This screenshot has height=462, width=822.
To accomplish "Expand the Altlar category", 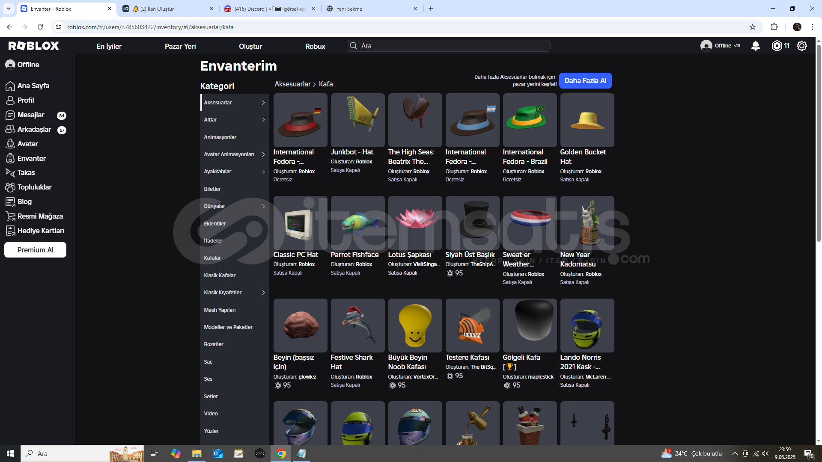I will (234, 120).
